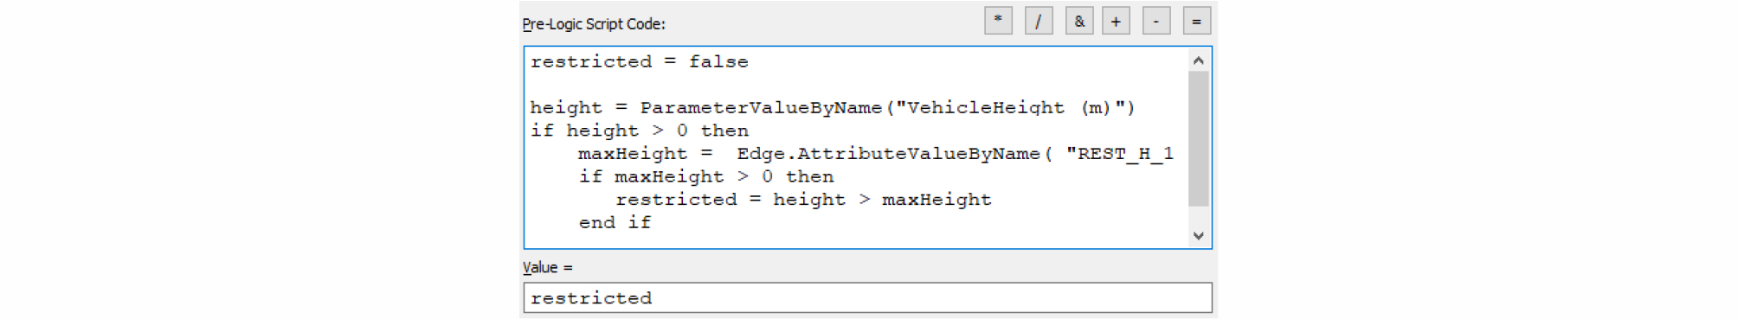The image size is (1738, 319).
Task: Insert the plus (+) operator
Action: click(1116, 21)
